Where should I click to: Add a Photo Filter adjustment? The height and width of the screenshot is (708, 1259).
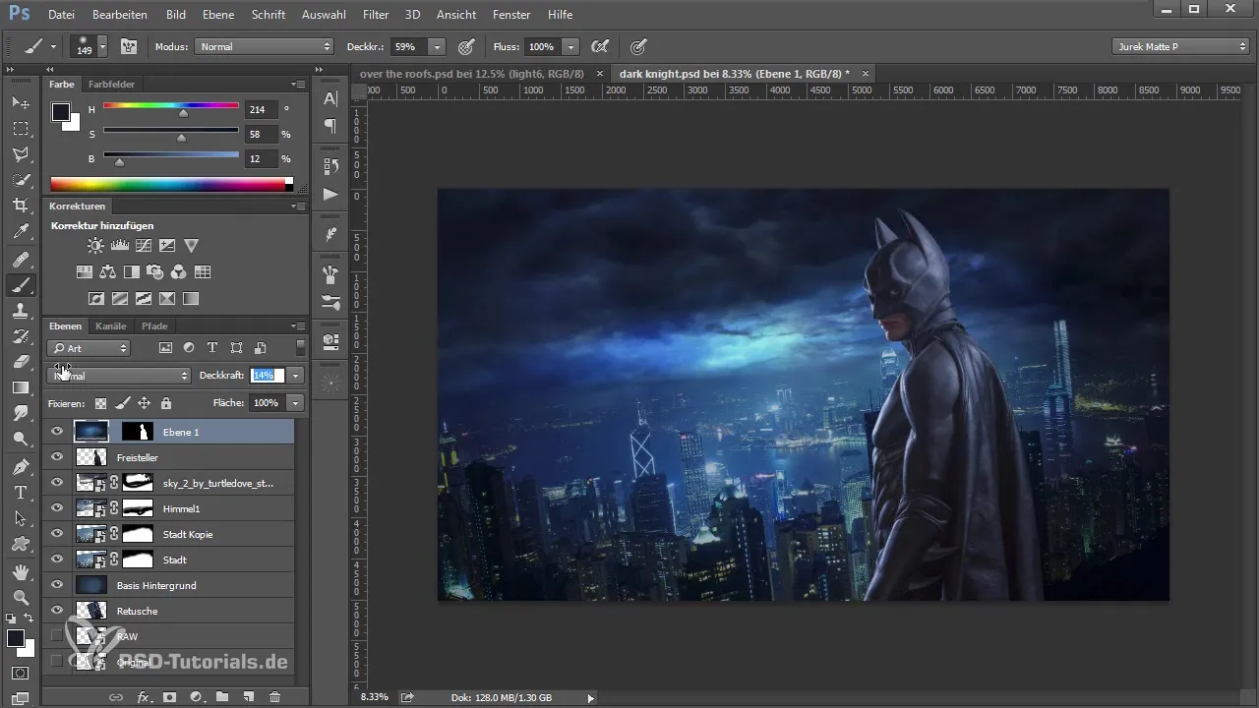155,272
